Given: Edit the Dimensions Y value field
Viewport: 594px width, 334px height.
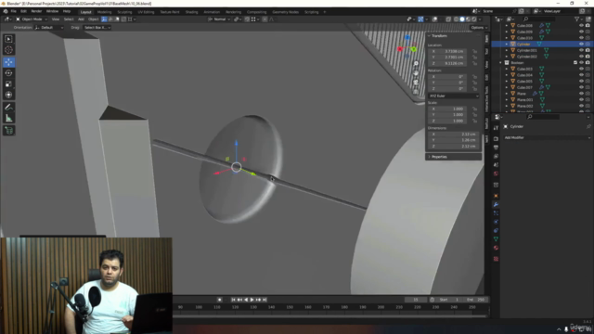Looking at the screenshot, I should [x=454, y=140].
